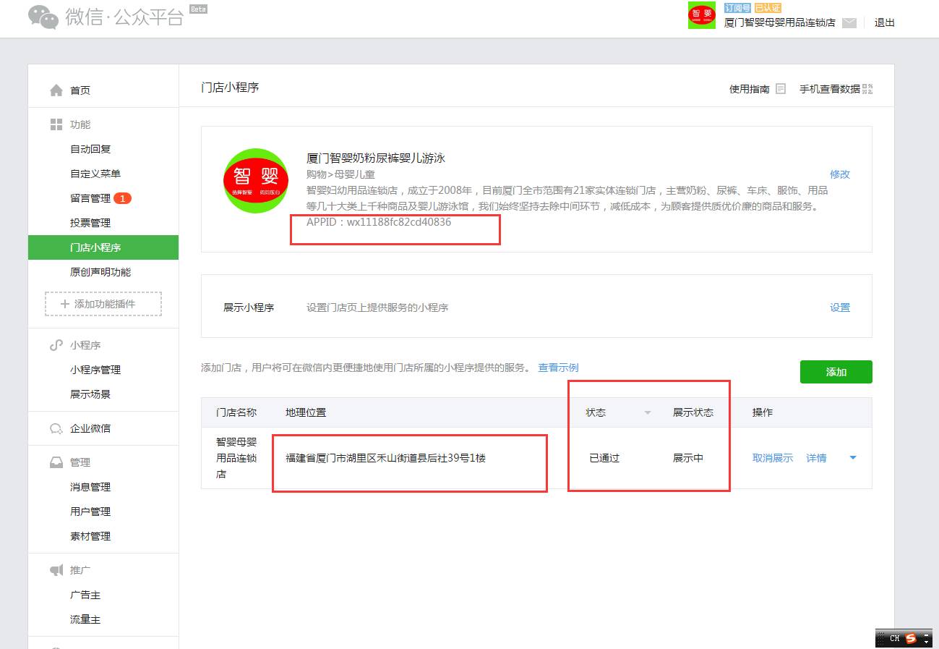Click the 智婴 store logo thumbnail
This screenshot has width=939, height=649.
(256, 181)
